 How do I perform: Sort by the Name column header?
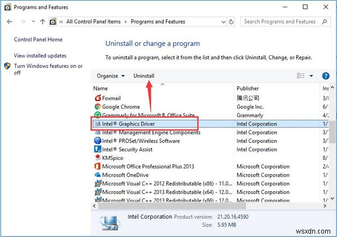click(101, 88)
